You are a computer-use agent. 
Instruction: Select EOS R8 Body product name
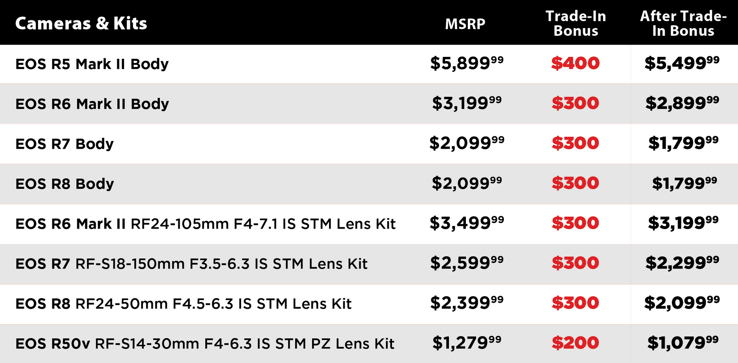tap(65, 184)
